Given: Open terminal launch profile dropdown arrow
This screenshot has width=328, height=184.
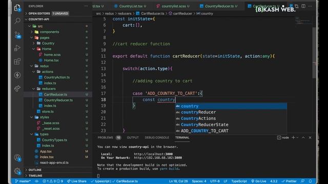Looking at the screenshot, I should (297, 137).
